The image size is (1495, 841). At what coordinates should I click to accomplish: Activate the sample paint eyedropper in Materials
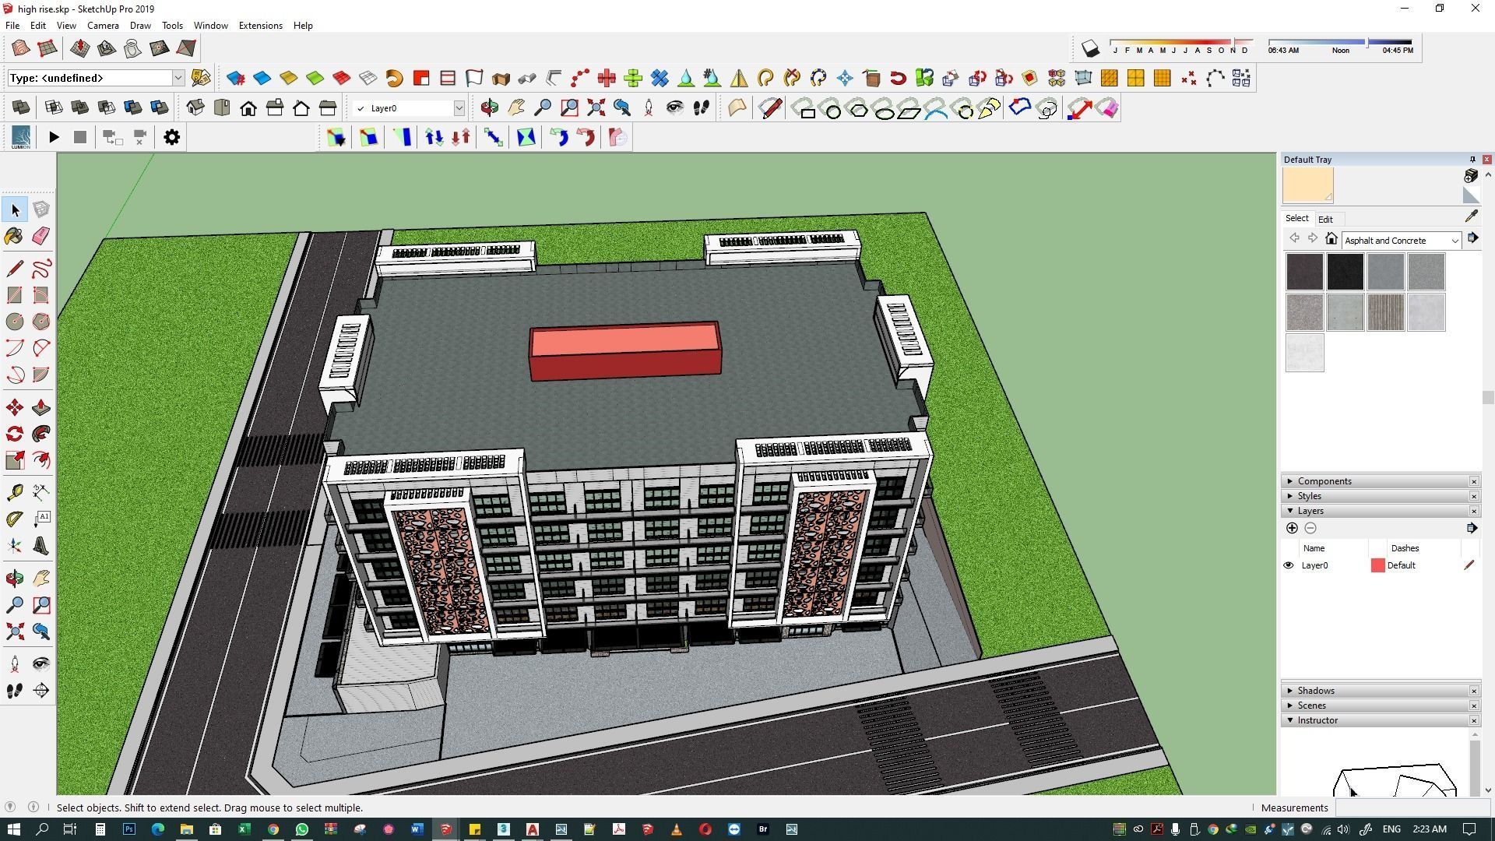pyautogui.click(x=1471, y=216)
